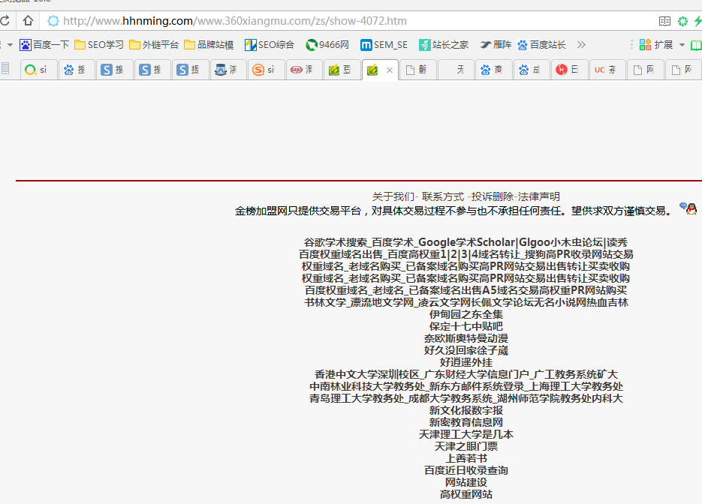Open the SEM_SE bookmark

coord(384,45)
